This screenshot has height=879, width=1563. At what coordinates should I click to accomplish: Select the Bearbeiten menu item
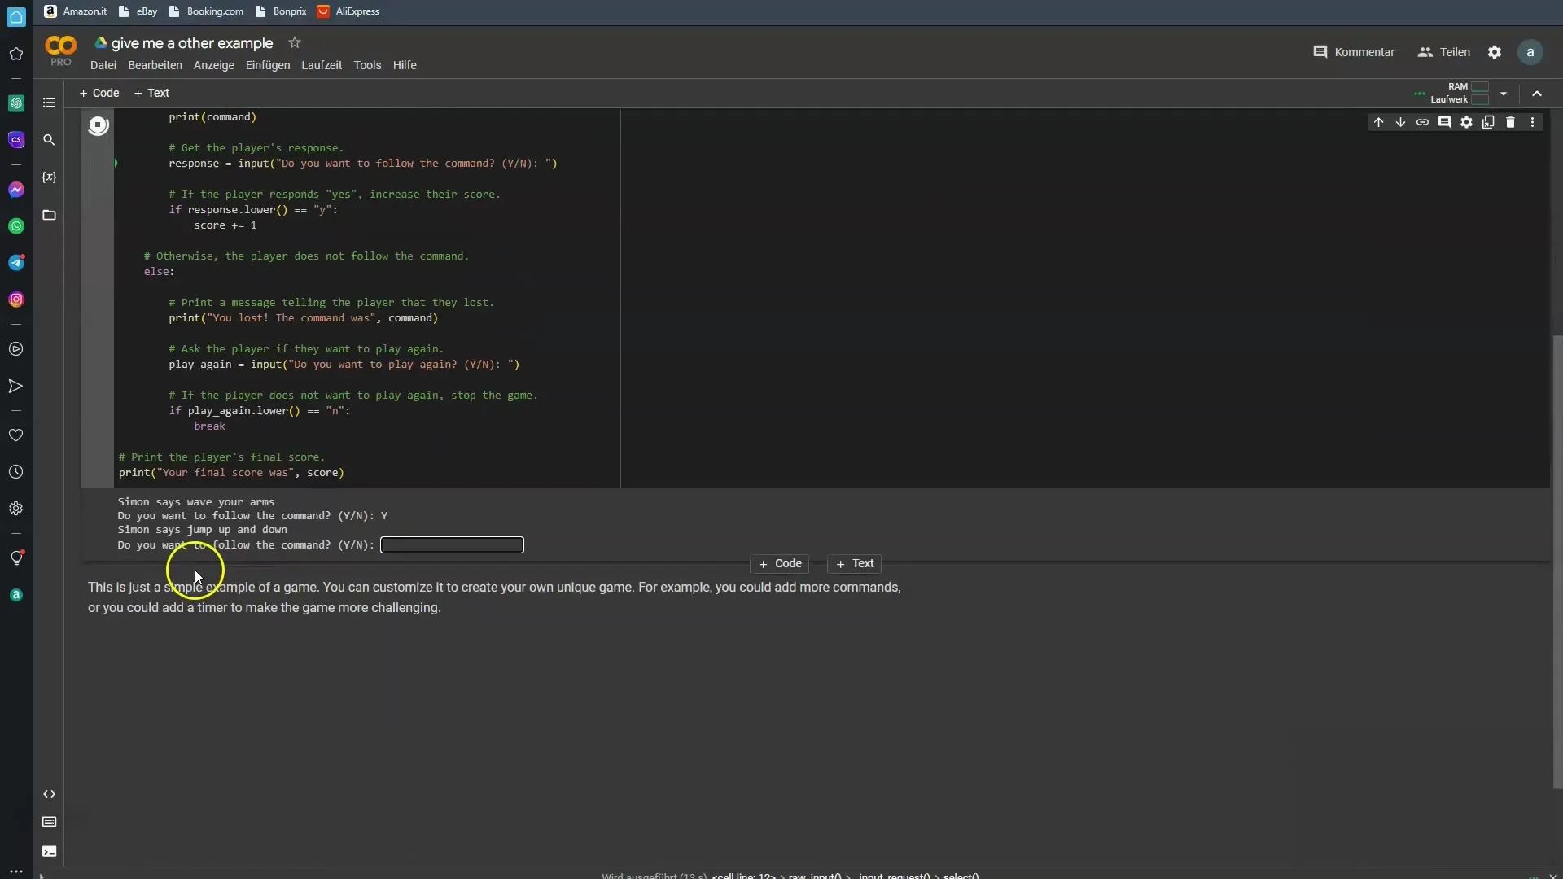tap(155, 64)
